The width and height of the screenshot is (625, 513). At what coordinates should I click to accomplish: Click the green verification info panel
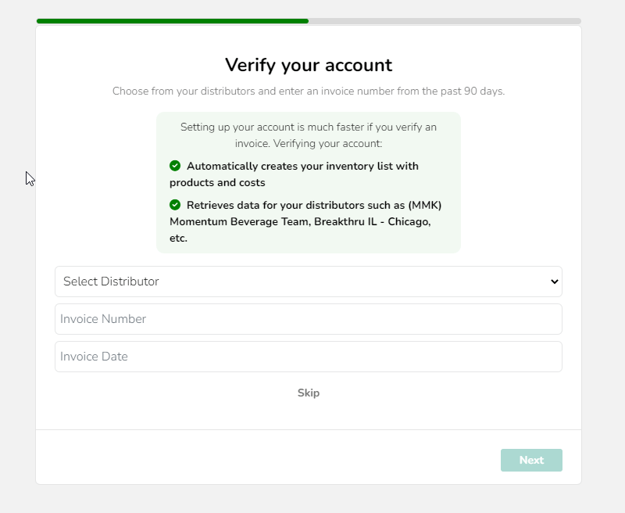pos(309,181)
